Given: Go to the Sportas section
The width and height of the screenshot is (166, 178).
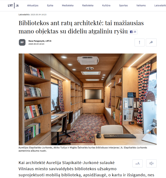Looking at the screenshot, I should [123, 5].
